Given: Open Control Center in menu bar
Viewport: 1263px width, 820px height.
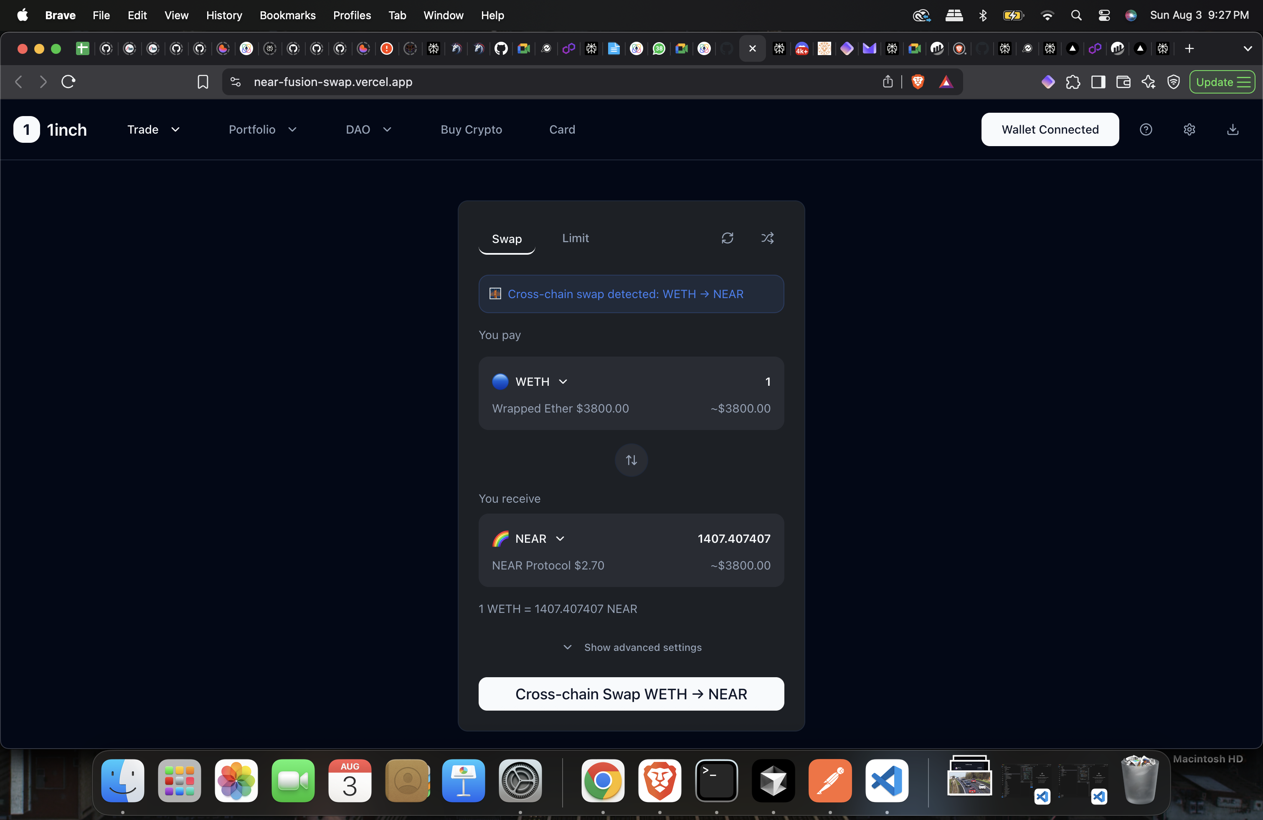Looking at the screenshot, I should pos(1104,15).
